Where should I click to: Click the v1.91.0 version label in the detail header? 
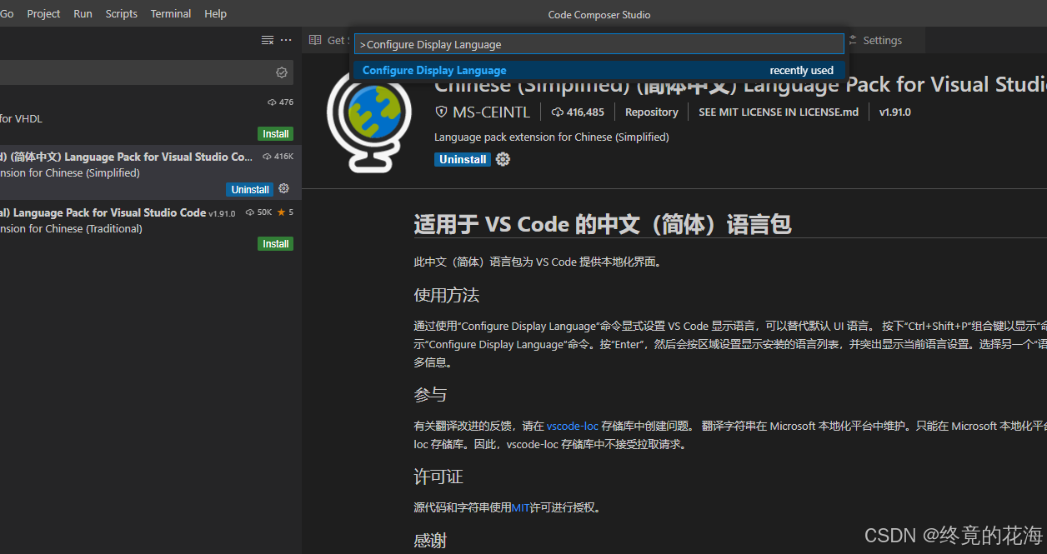tap(894, 112)
